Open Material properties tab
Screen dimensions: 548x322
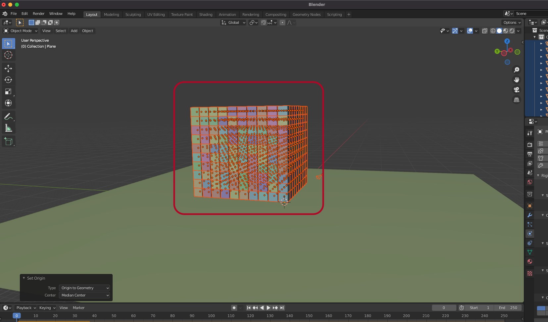pos(530,261)
